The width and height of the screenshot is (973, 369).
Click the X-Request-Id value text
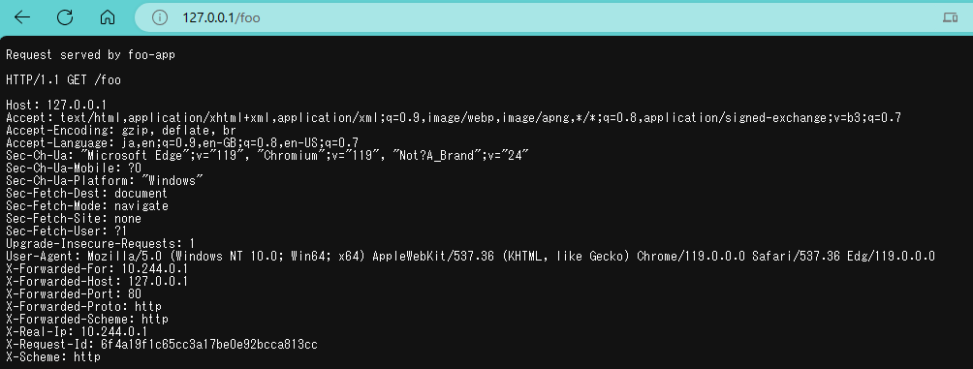pyautogui.click(x=209, y=344)
